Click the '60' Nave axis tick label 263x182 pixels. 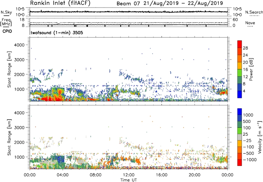pos(235,20)
